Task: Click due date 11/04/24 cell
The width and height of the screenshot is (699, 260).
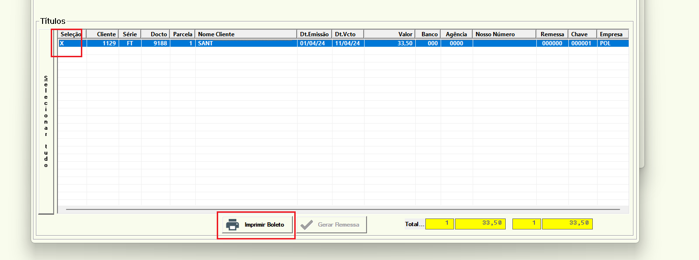Action: [348, 43]
